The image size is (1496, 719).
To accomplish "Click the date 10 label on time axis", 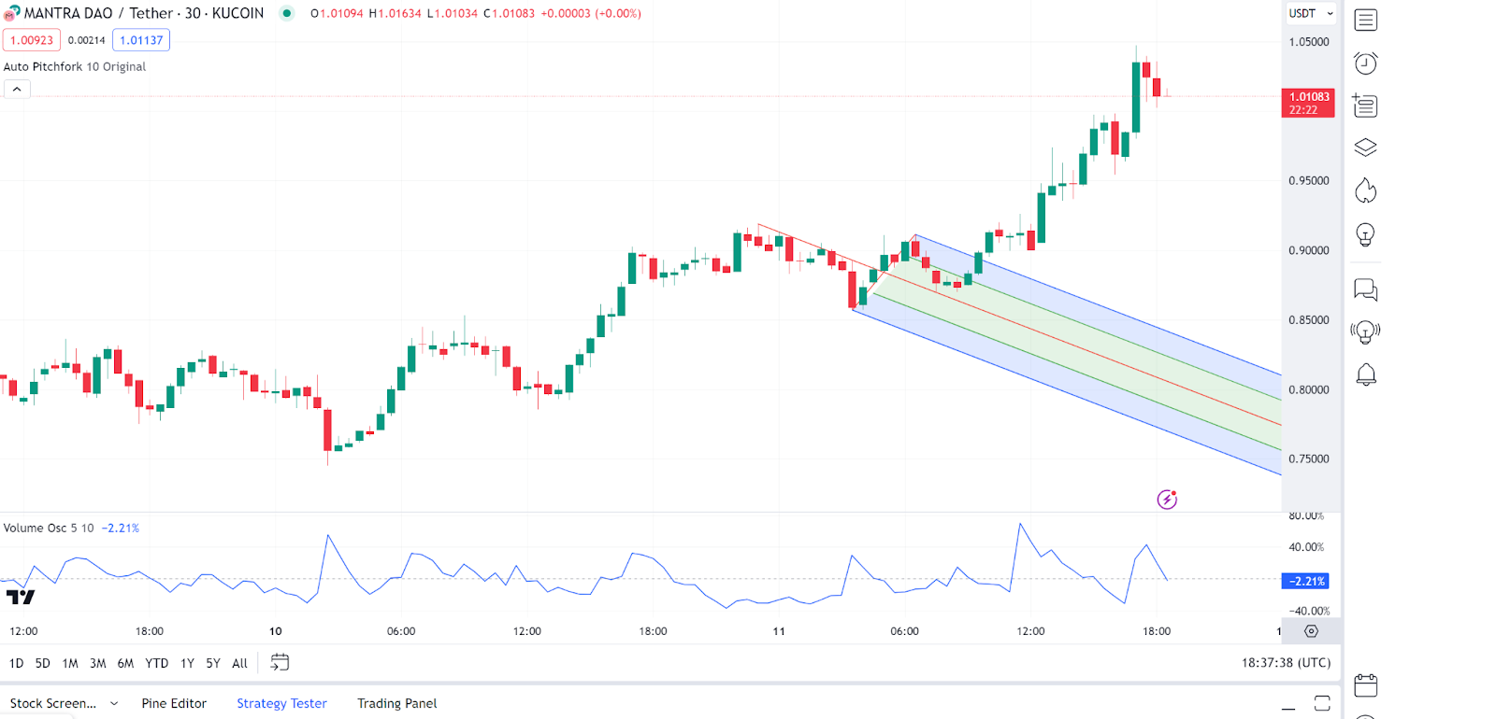I will 275,631.
